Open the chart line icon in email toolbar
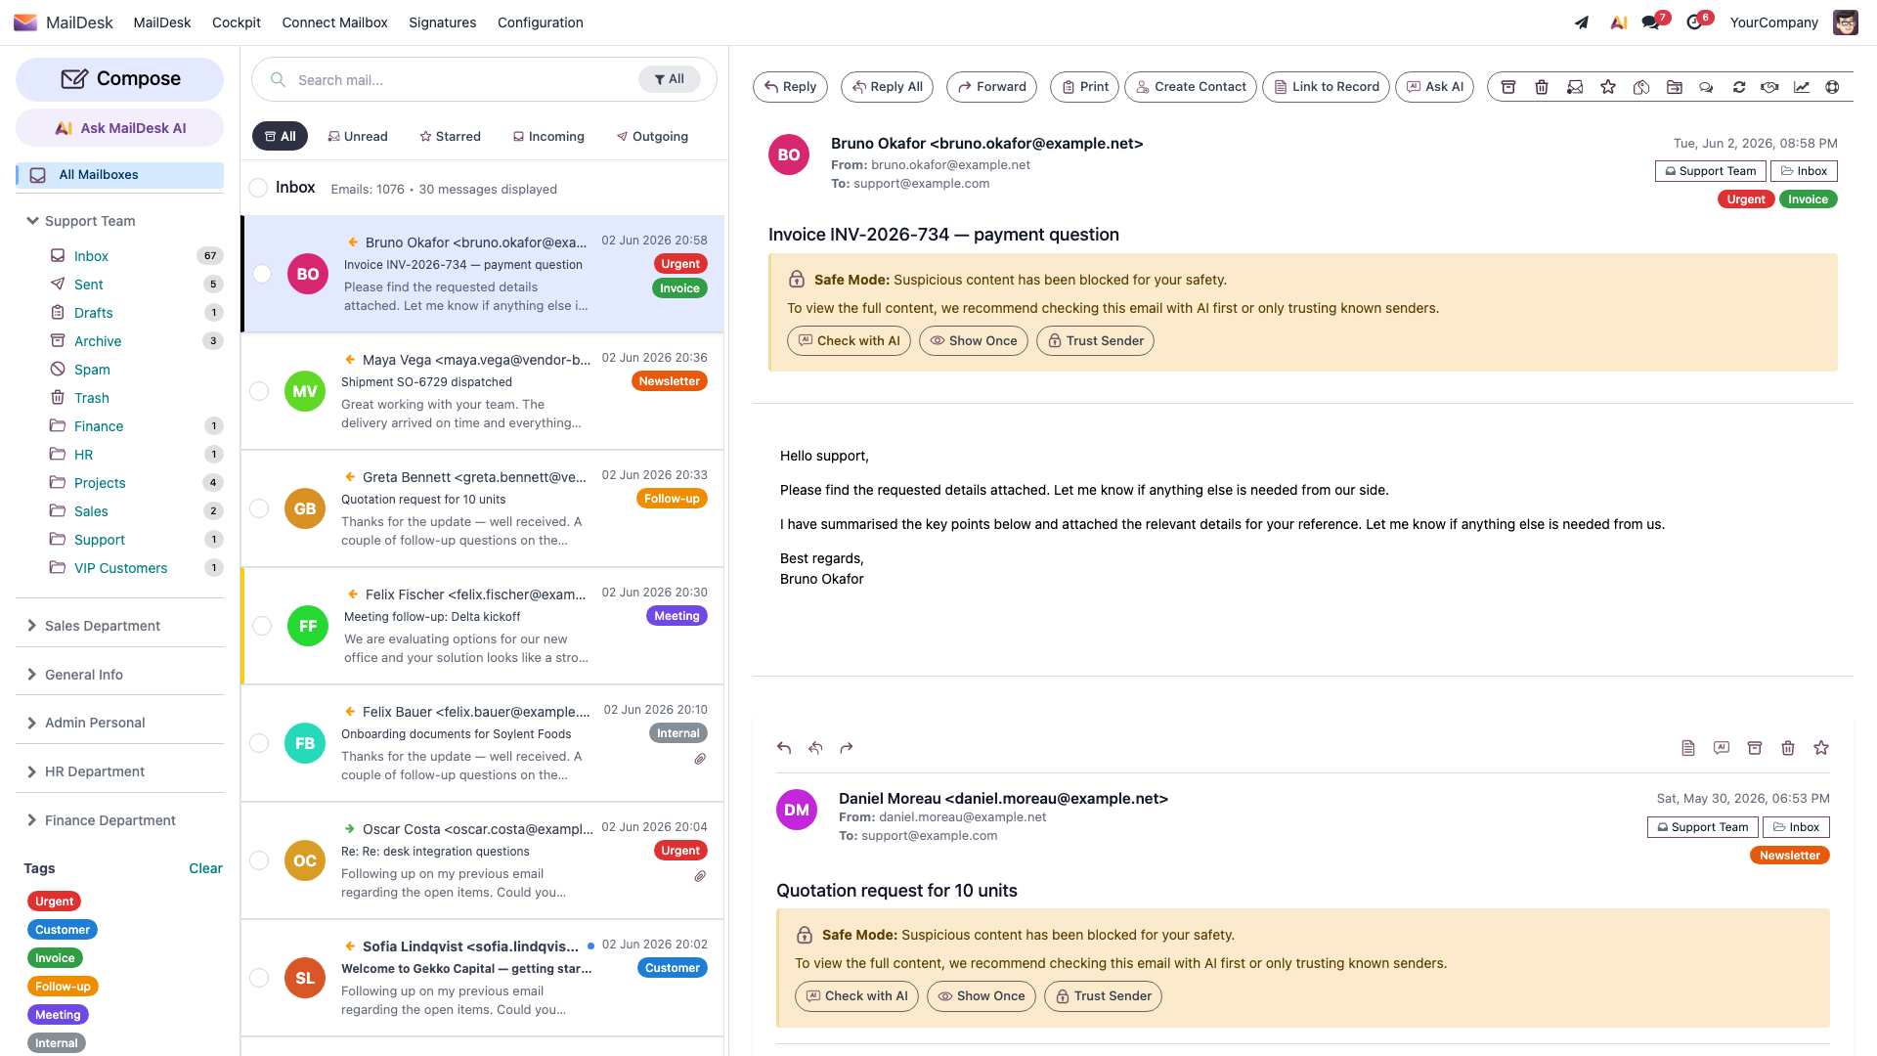Viewport: 1877px width, 1056px height. point(1802,87)
